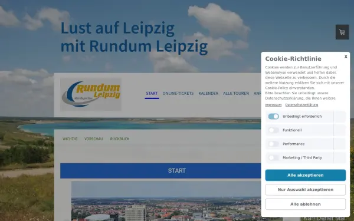Close the Cookie-Richtlinie dialog with X
354x221 pixels.
click(x=346, y=57)
